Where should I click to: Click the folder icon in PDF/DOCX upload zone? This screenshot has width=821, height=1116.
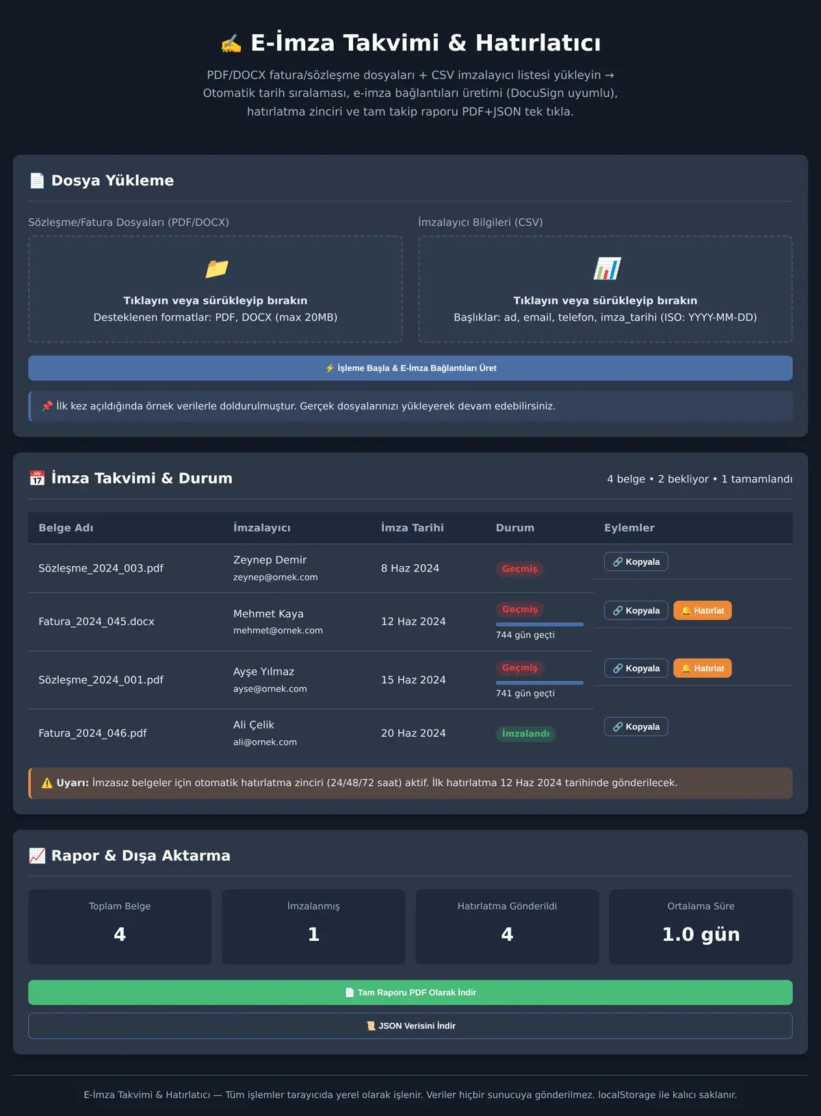(x=216, y=268)
